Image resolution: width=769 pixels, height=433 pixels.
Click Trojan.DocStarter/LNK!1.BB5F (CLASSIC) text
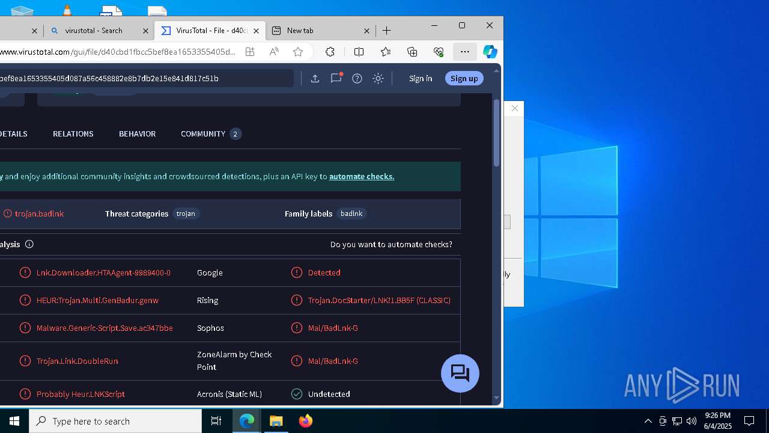click(x=379, y=300)
